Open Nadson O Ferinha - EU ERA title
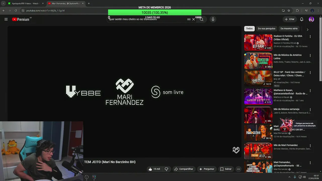The height and width of the screenshot is (181, 322). coord(288,38)
